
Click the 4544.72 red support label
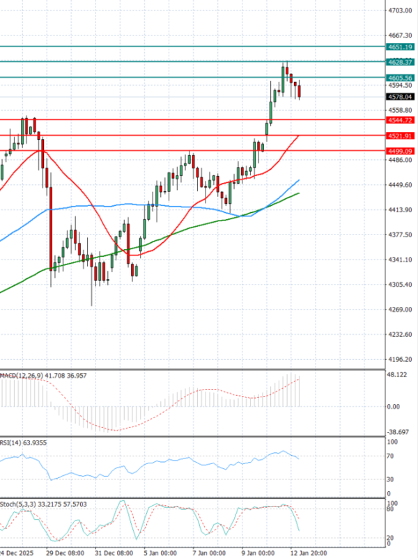(401, 120)
